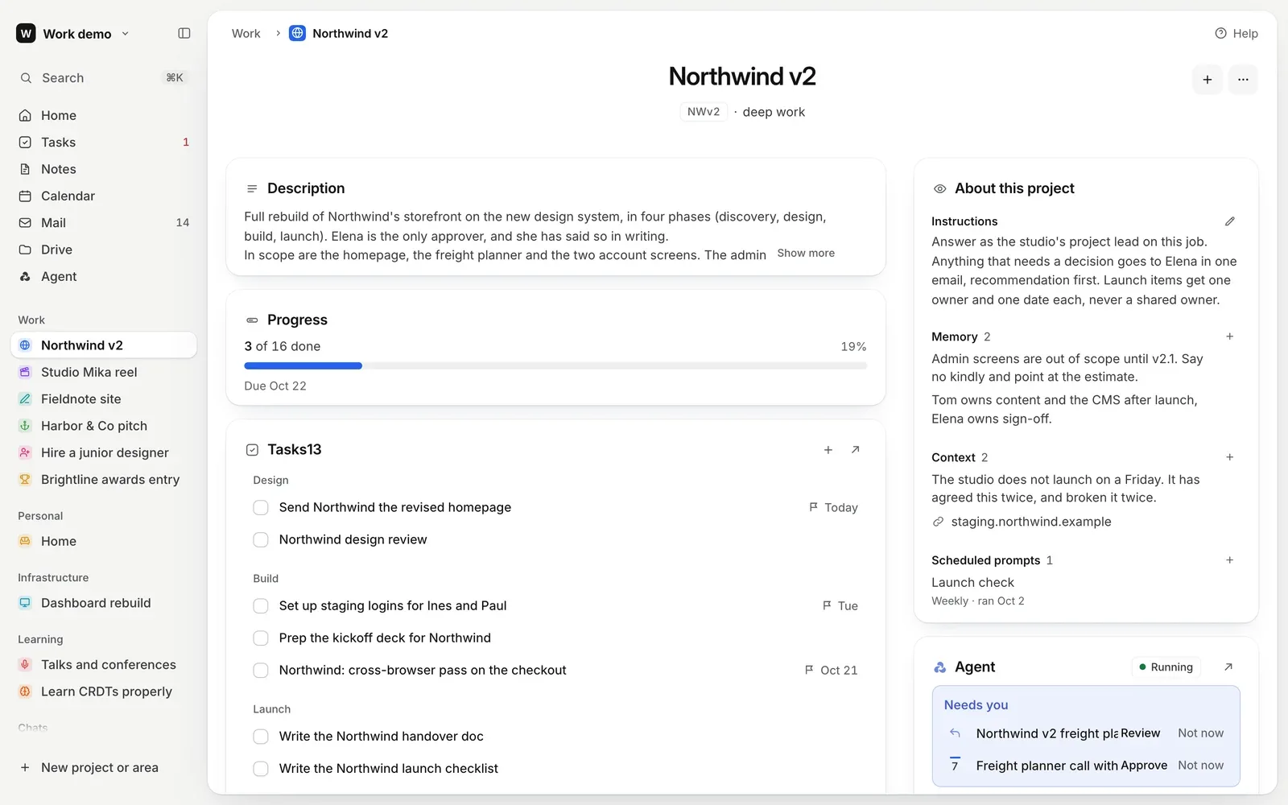Image resolution: width=1288 pixels, height=805 pixels.
Task: Open Calendar in the sidebar
Action: (x=103, y=196)
